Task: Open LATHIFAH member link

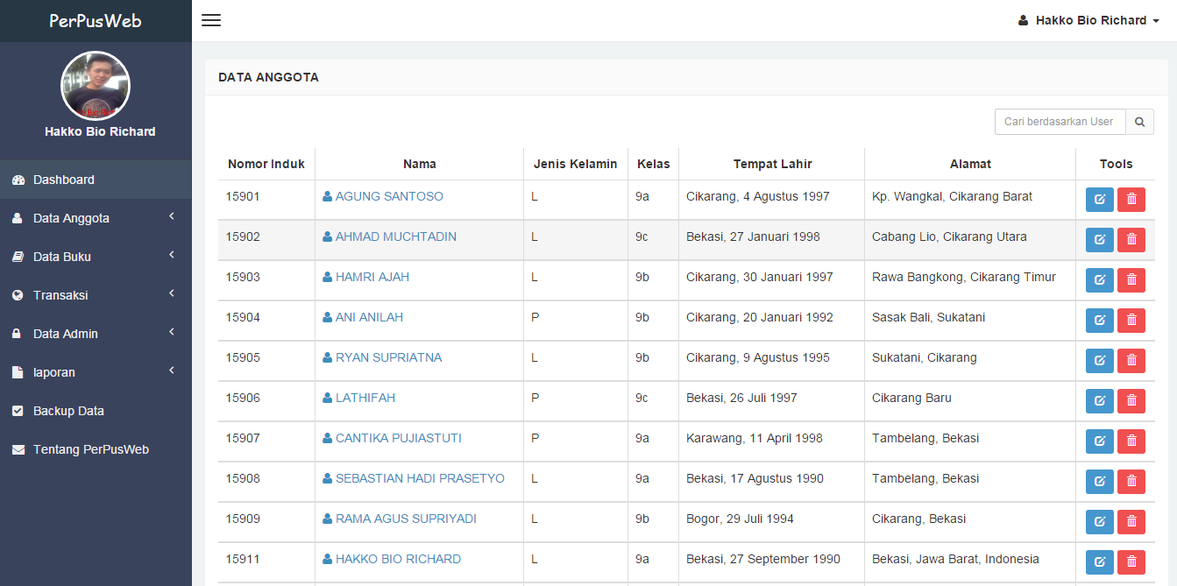Action: [x=358, y=398]
